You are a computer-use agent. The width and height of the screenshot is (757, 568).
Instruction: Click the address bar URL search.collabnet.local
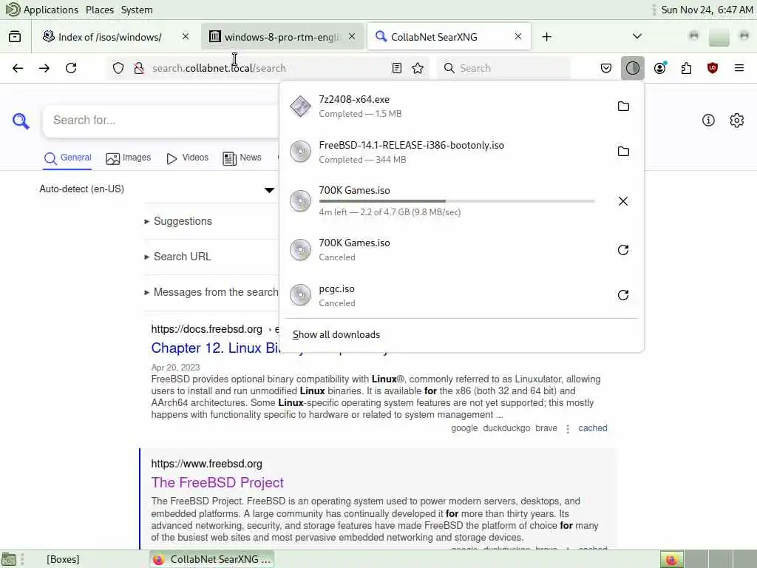pyautogui.click(x=219, y=68)
